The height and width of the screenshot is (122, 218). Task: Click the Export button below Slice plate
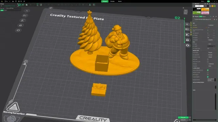(183, 120)
